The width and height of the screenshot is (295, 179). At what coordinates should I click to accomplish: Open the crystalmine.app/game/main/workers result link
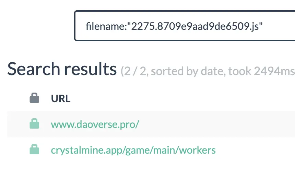point(133,150)
